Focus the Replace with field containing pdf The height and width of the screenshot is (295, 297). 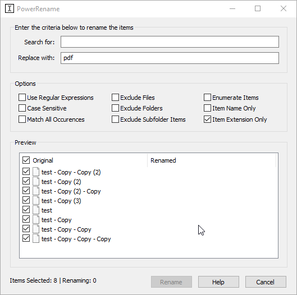coord(170,58)
